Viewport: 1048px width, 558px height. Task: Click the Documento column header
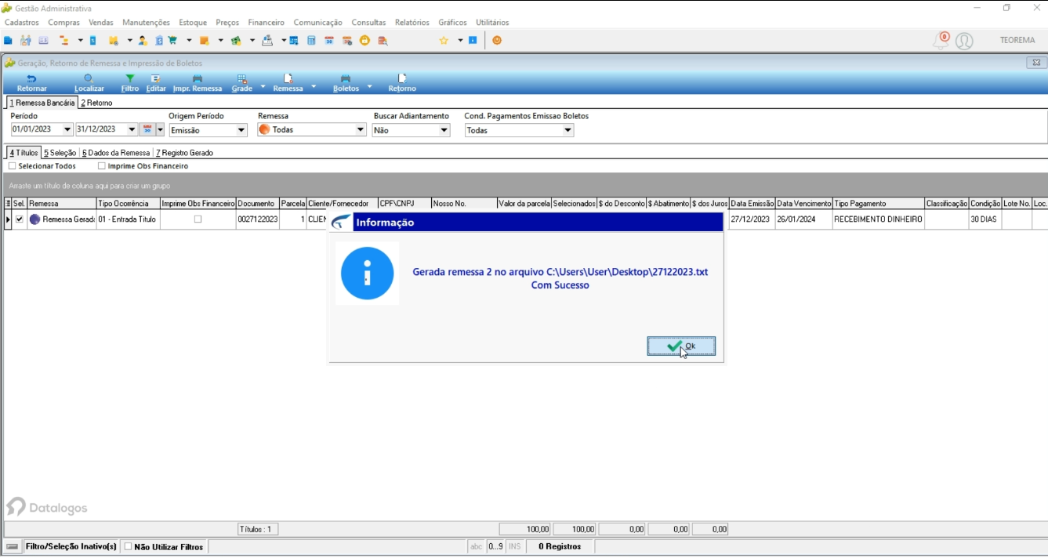coord(258,204)
